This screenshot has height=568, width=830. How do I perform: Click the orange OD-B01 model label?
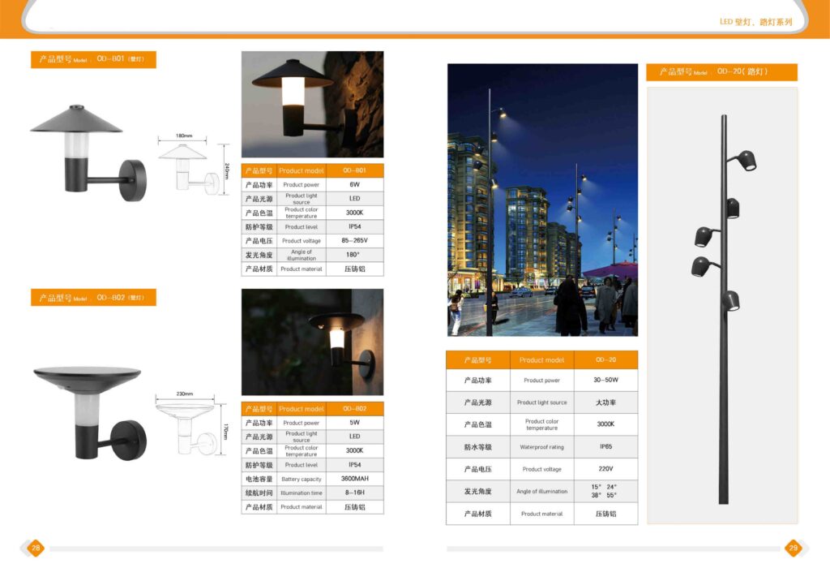click(93, 59)
